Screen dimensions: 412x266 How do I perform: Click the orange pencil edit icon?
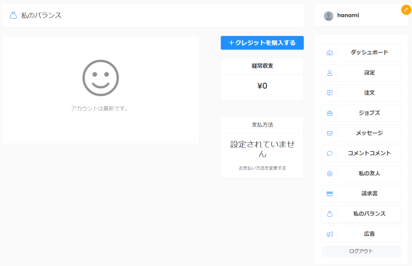406,10
